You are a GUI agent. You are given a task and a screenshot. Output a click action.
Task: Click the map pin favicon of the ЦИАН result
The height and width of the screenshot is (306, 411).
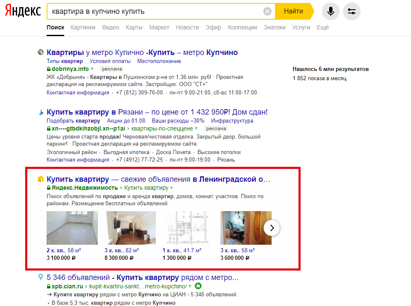coord(41,277)
